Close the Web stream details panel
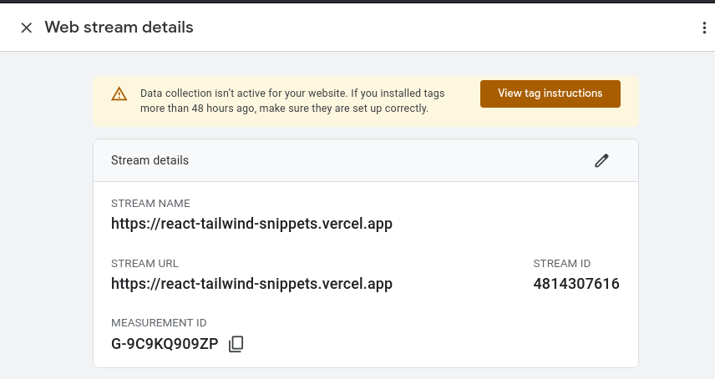This screenshot has width=715, height=379. [x=27, y=28]
